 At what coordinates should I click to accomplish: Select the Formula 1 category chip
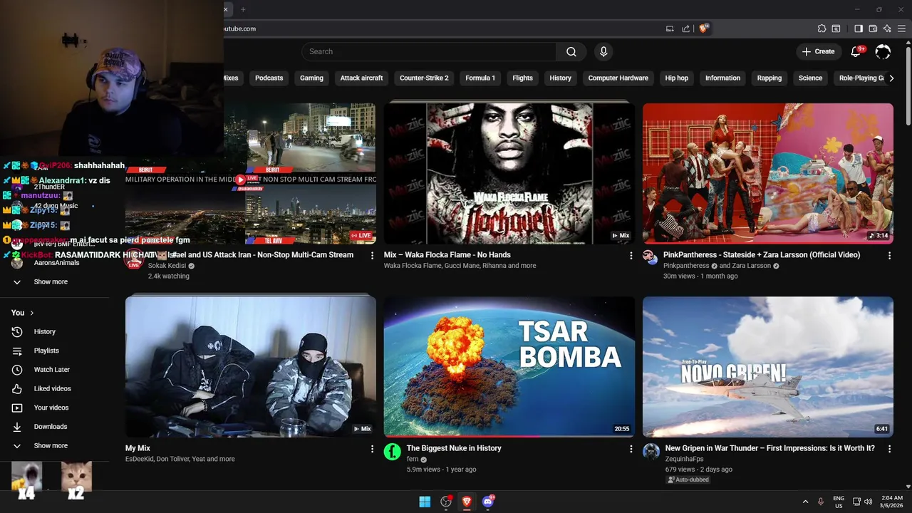coord(480,78)
